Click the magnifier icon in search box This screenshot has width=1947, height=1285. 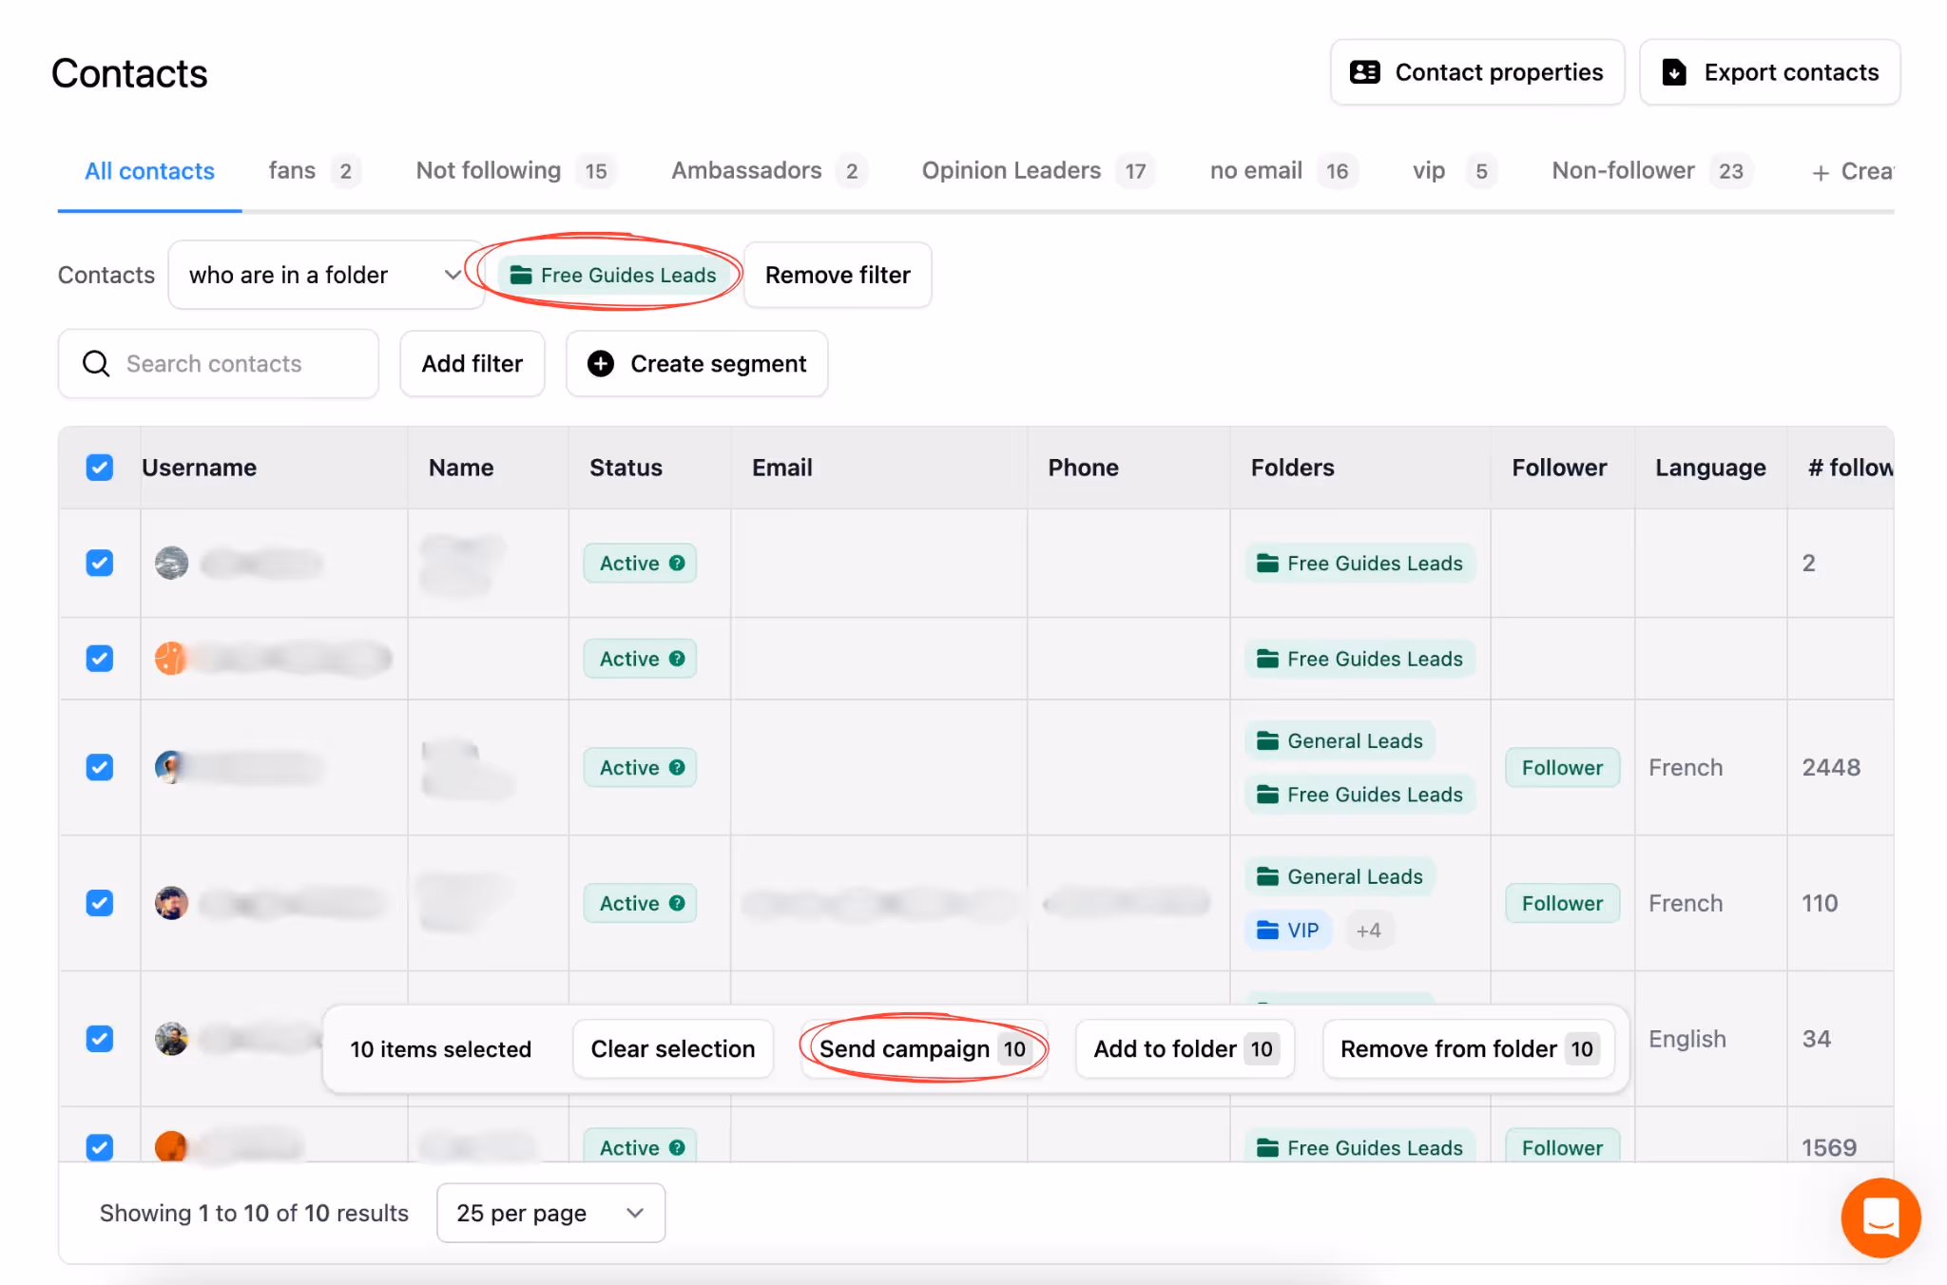[96, 364]
